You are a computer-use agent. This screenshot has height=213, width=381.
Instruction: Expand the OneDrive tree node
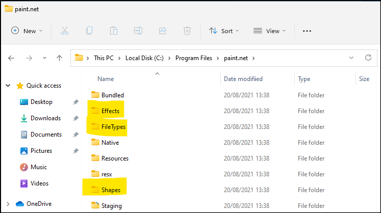tap(8, 204)
